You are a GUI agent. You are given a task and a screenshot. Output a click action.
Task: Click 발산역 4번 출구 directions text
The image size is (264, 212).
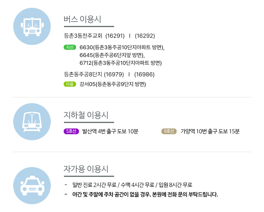pyautogui.click(x=110, y=131)
